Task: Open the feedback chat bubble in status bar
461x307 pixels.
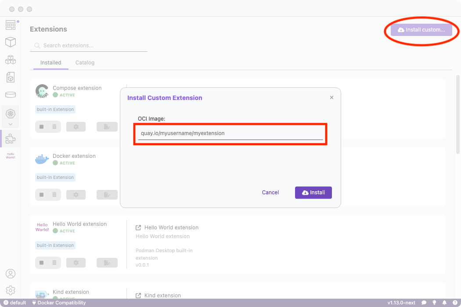Action: click(x=424, y=303)
